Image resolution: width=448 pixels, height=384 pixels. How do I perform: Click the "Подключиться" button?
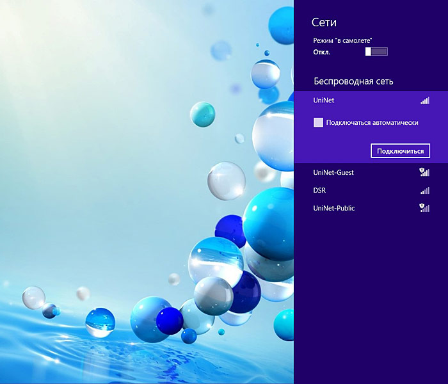400,151
